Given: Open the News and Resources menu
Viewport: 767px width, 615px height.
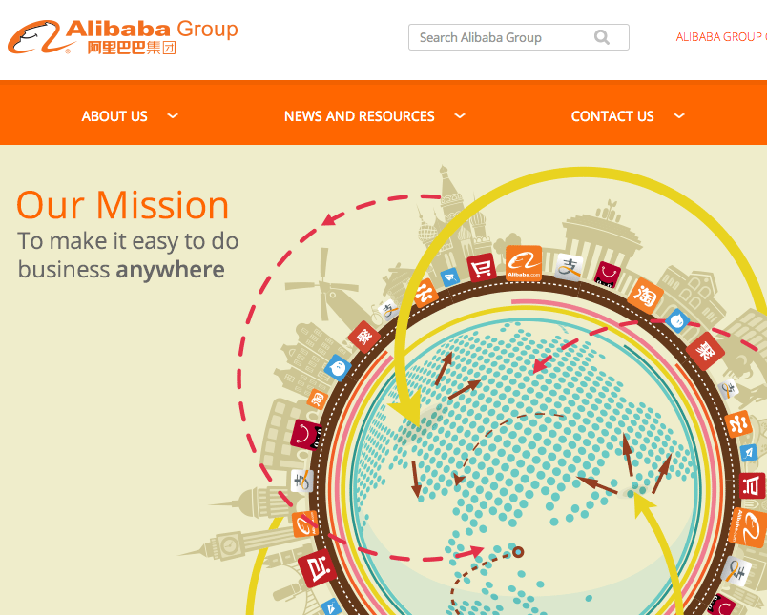Looking at the screenshot, I should pos(359,116).
